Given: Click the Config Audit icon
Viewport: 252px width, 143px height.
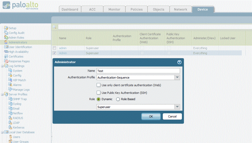Looking at the screenshot, I should 6,33.
